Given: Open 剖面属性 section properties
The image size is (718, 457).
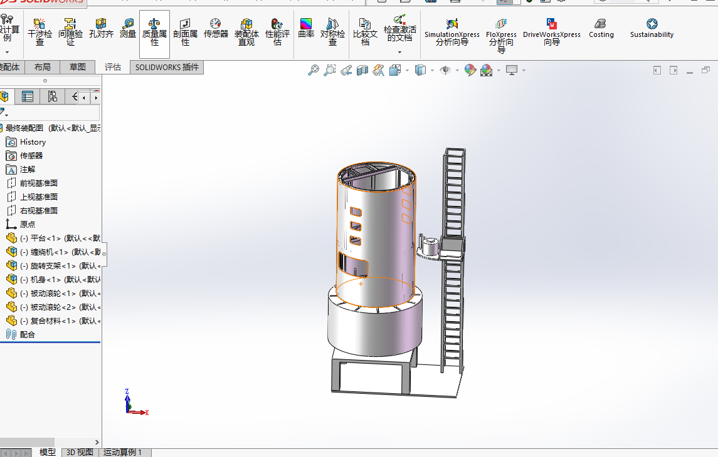Looking at the screenshot, I should (185, 33).
